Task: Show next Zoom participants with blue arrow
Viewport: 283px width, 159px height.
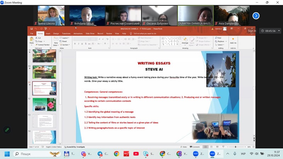Action: [x=256, y=16]
